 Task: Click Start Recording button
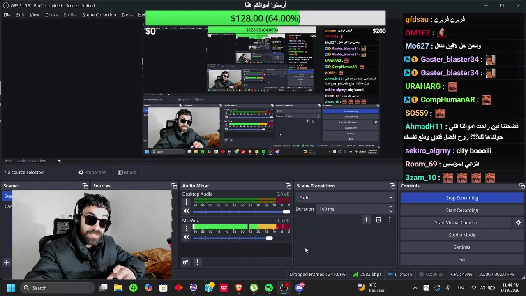462,210
